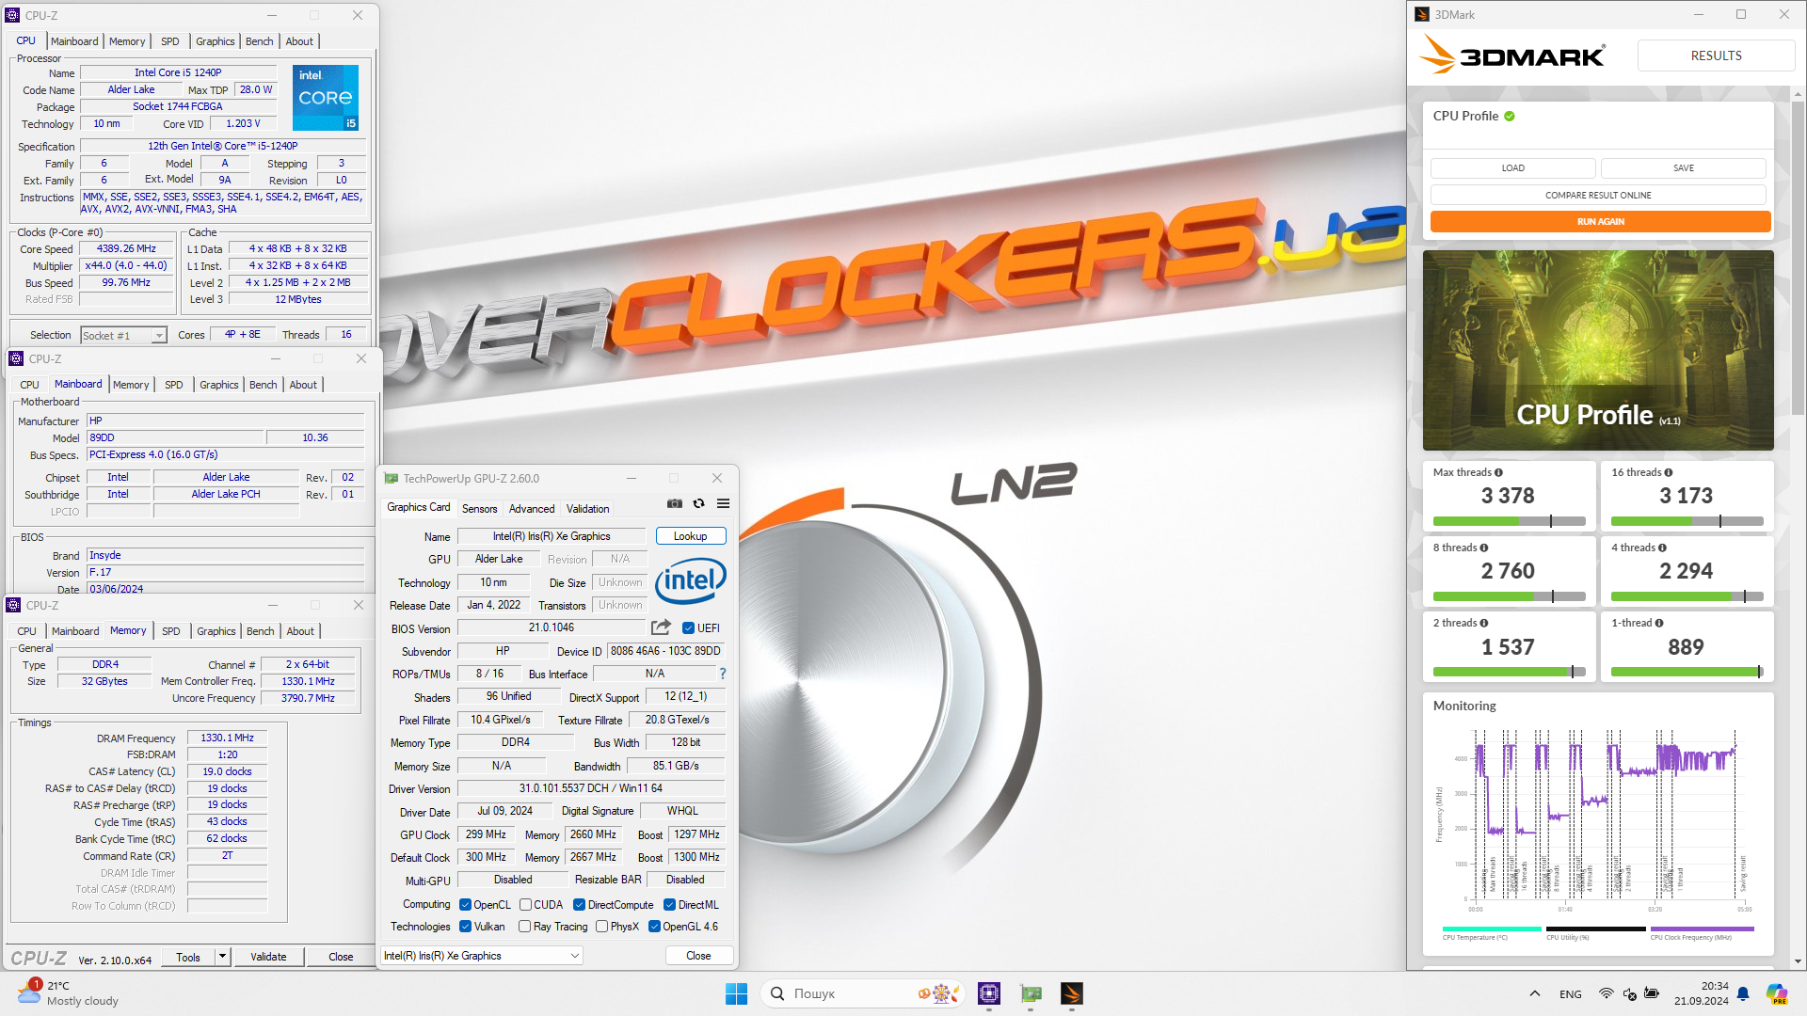Click the Bus Interface question mark icon
Screen dimensions: 1807x1016
coord(722,674)
